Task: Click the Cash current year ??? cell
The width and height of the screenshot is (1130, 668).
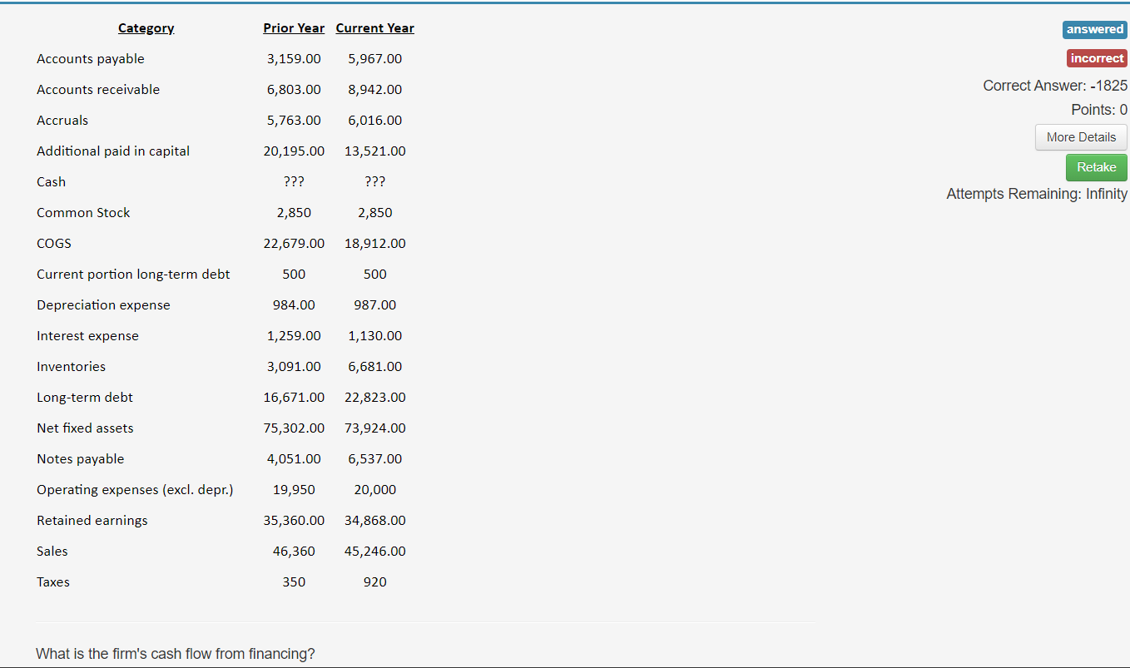Action: pyautogui.click(x=375, y=182)
